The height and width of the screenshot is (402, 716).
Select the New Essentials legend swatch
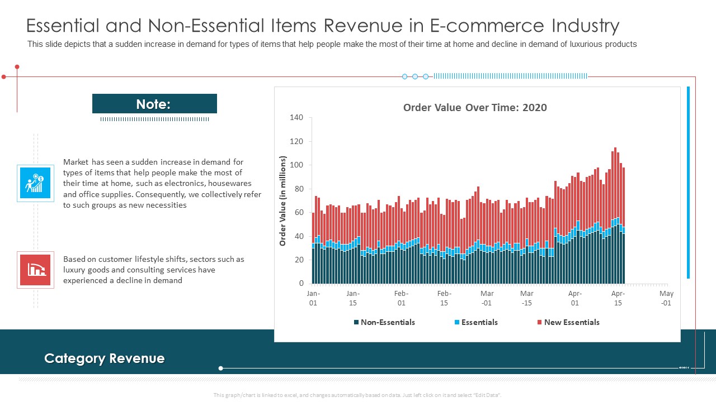[539, 322]
